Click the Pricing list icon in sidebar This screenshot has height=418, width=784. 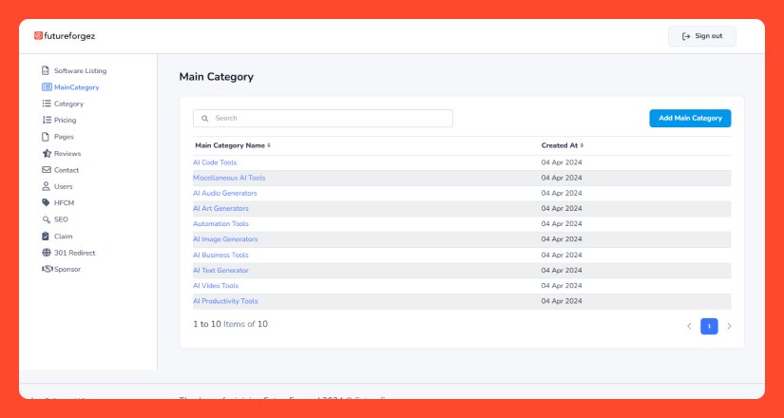[x=46, y=121]
